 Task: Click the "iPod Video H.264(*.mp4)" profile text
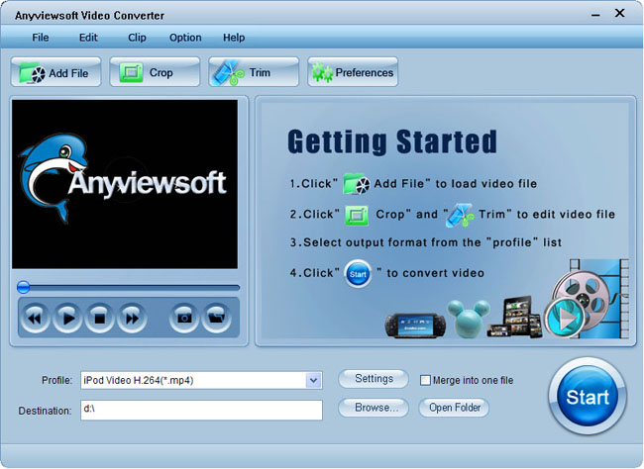pyautogui.click(x=139, y=380)
